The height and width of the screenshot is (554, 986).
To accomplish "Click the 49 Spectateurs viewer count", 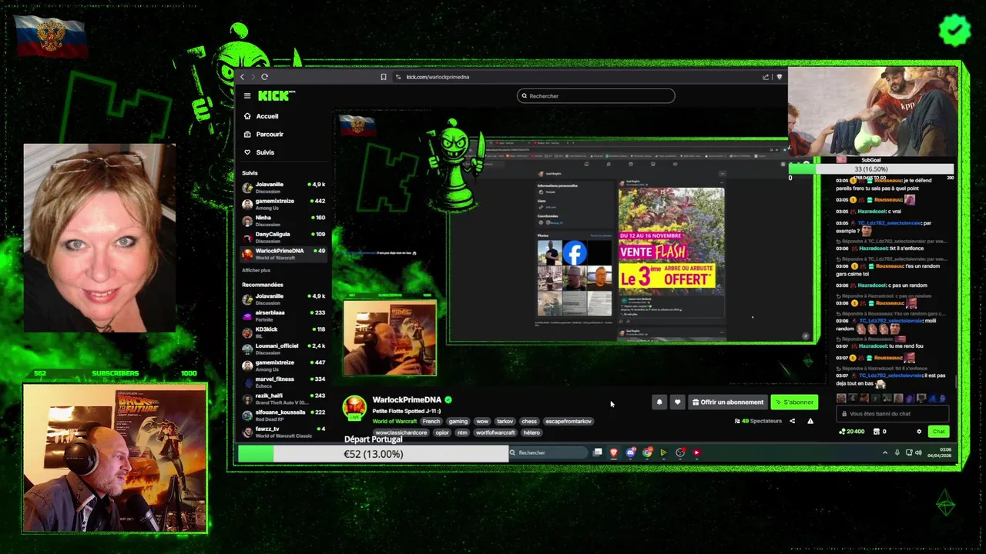I will coord(759,421).
